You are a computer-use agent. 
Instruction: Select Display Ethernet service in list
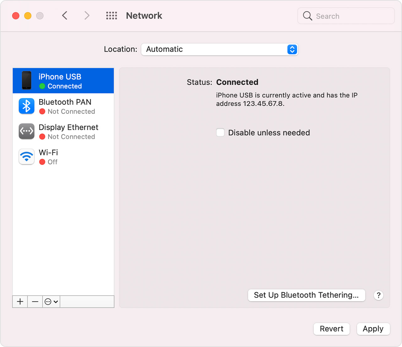(x=68, y=131)
